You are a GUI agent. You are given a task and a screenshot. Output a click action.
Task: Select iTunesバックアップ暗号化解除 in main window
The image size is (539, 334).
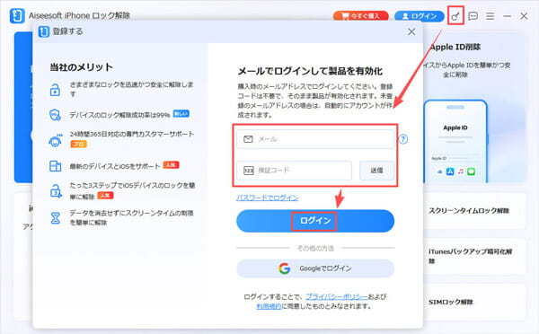point(474,256)
